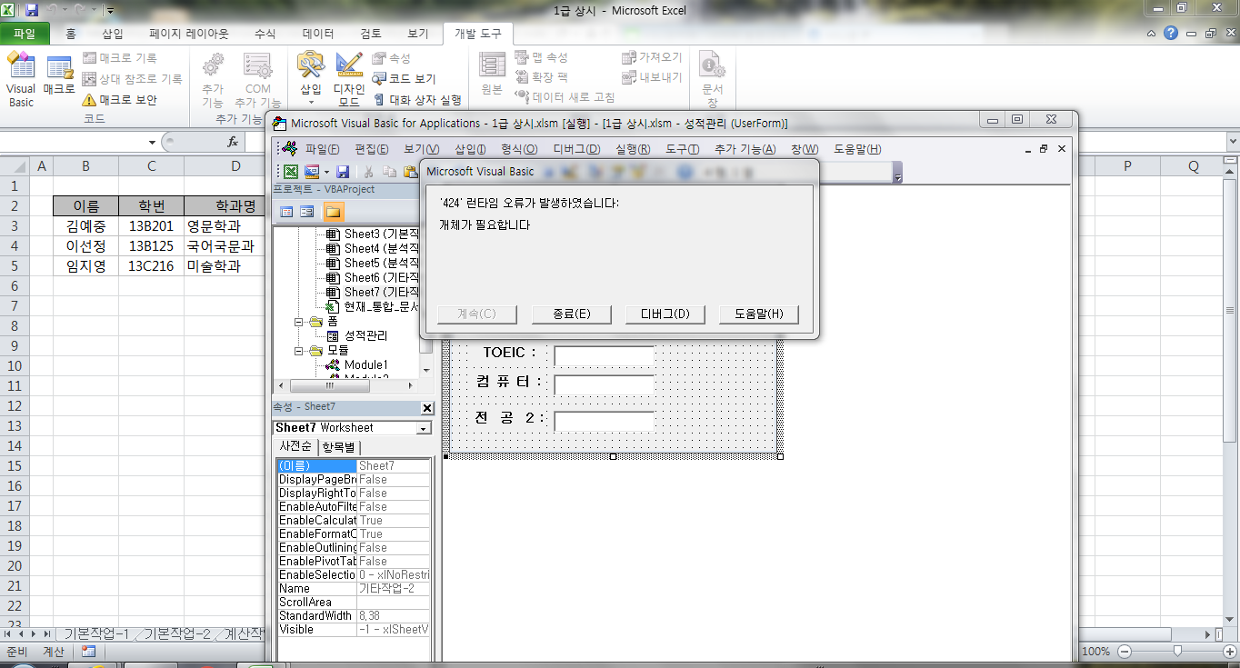
Task: Open the Insert (삽입) controls dropdown in ribbon
Action: 311,77
